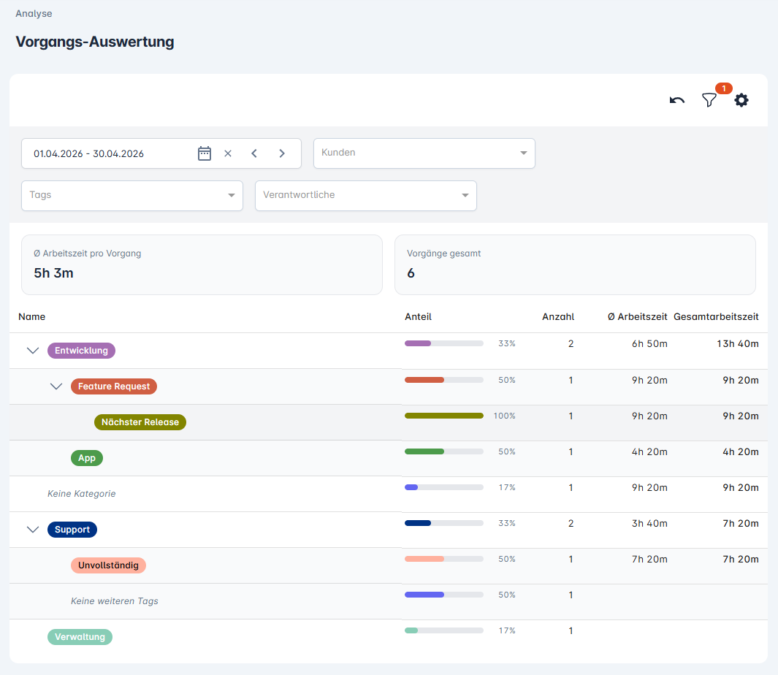Image resolution: width=778 pixels, height=675 pixels.
Task: Open the filter funnel icon
Action: (x=709, y=101)
